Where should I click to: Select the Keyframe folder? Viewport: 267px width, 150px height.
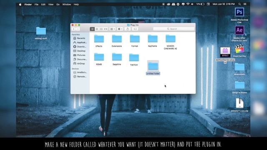click(153, 39)
